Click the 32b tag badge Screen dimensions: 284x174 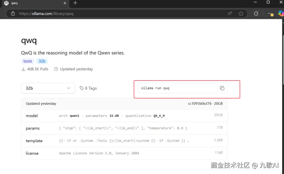click(x=42, y=61)
